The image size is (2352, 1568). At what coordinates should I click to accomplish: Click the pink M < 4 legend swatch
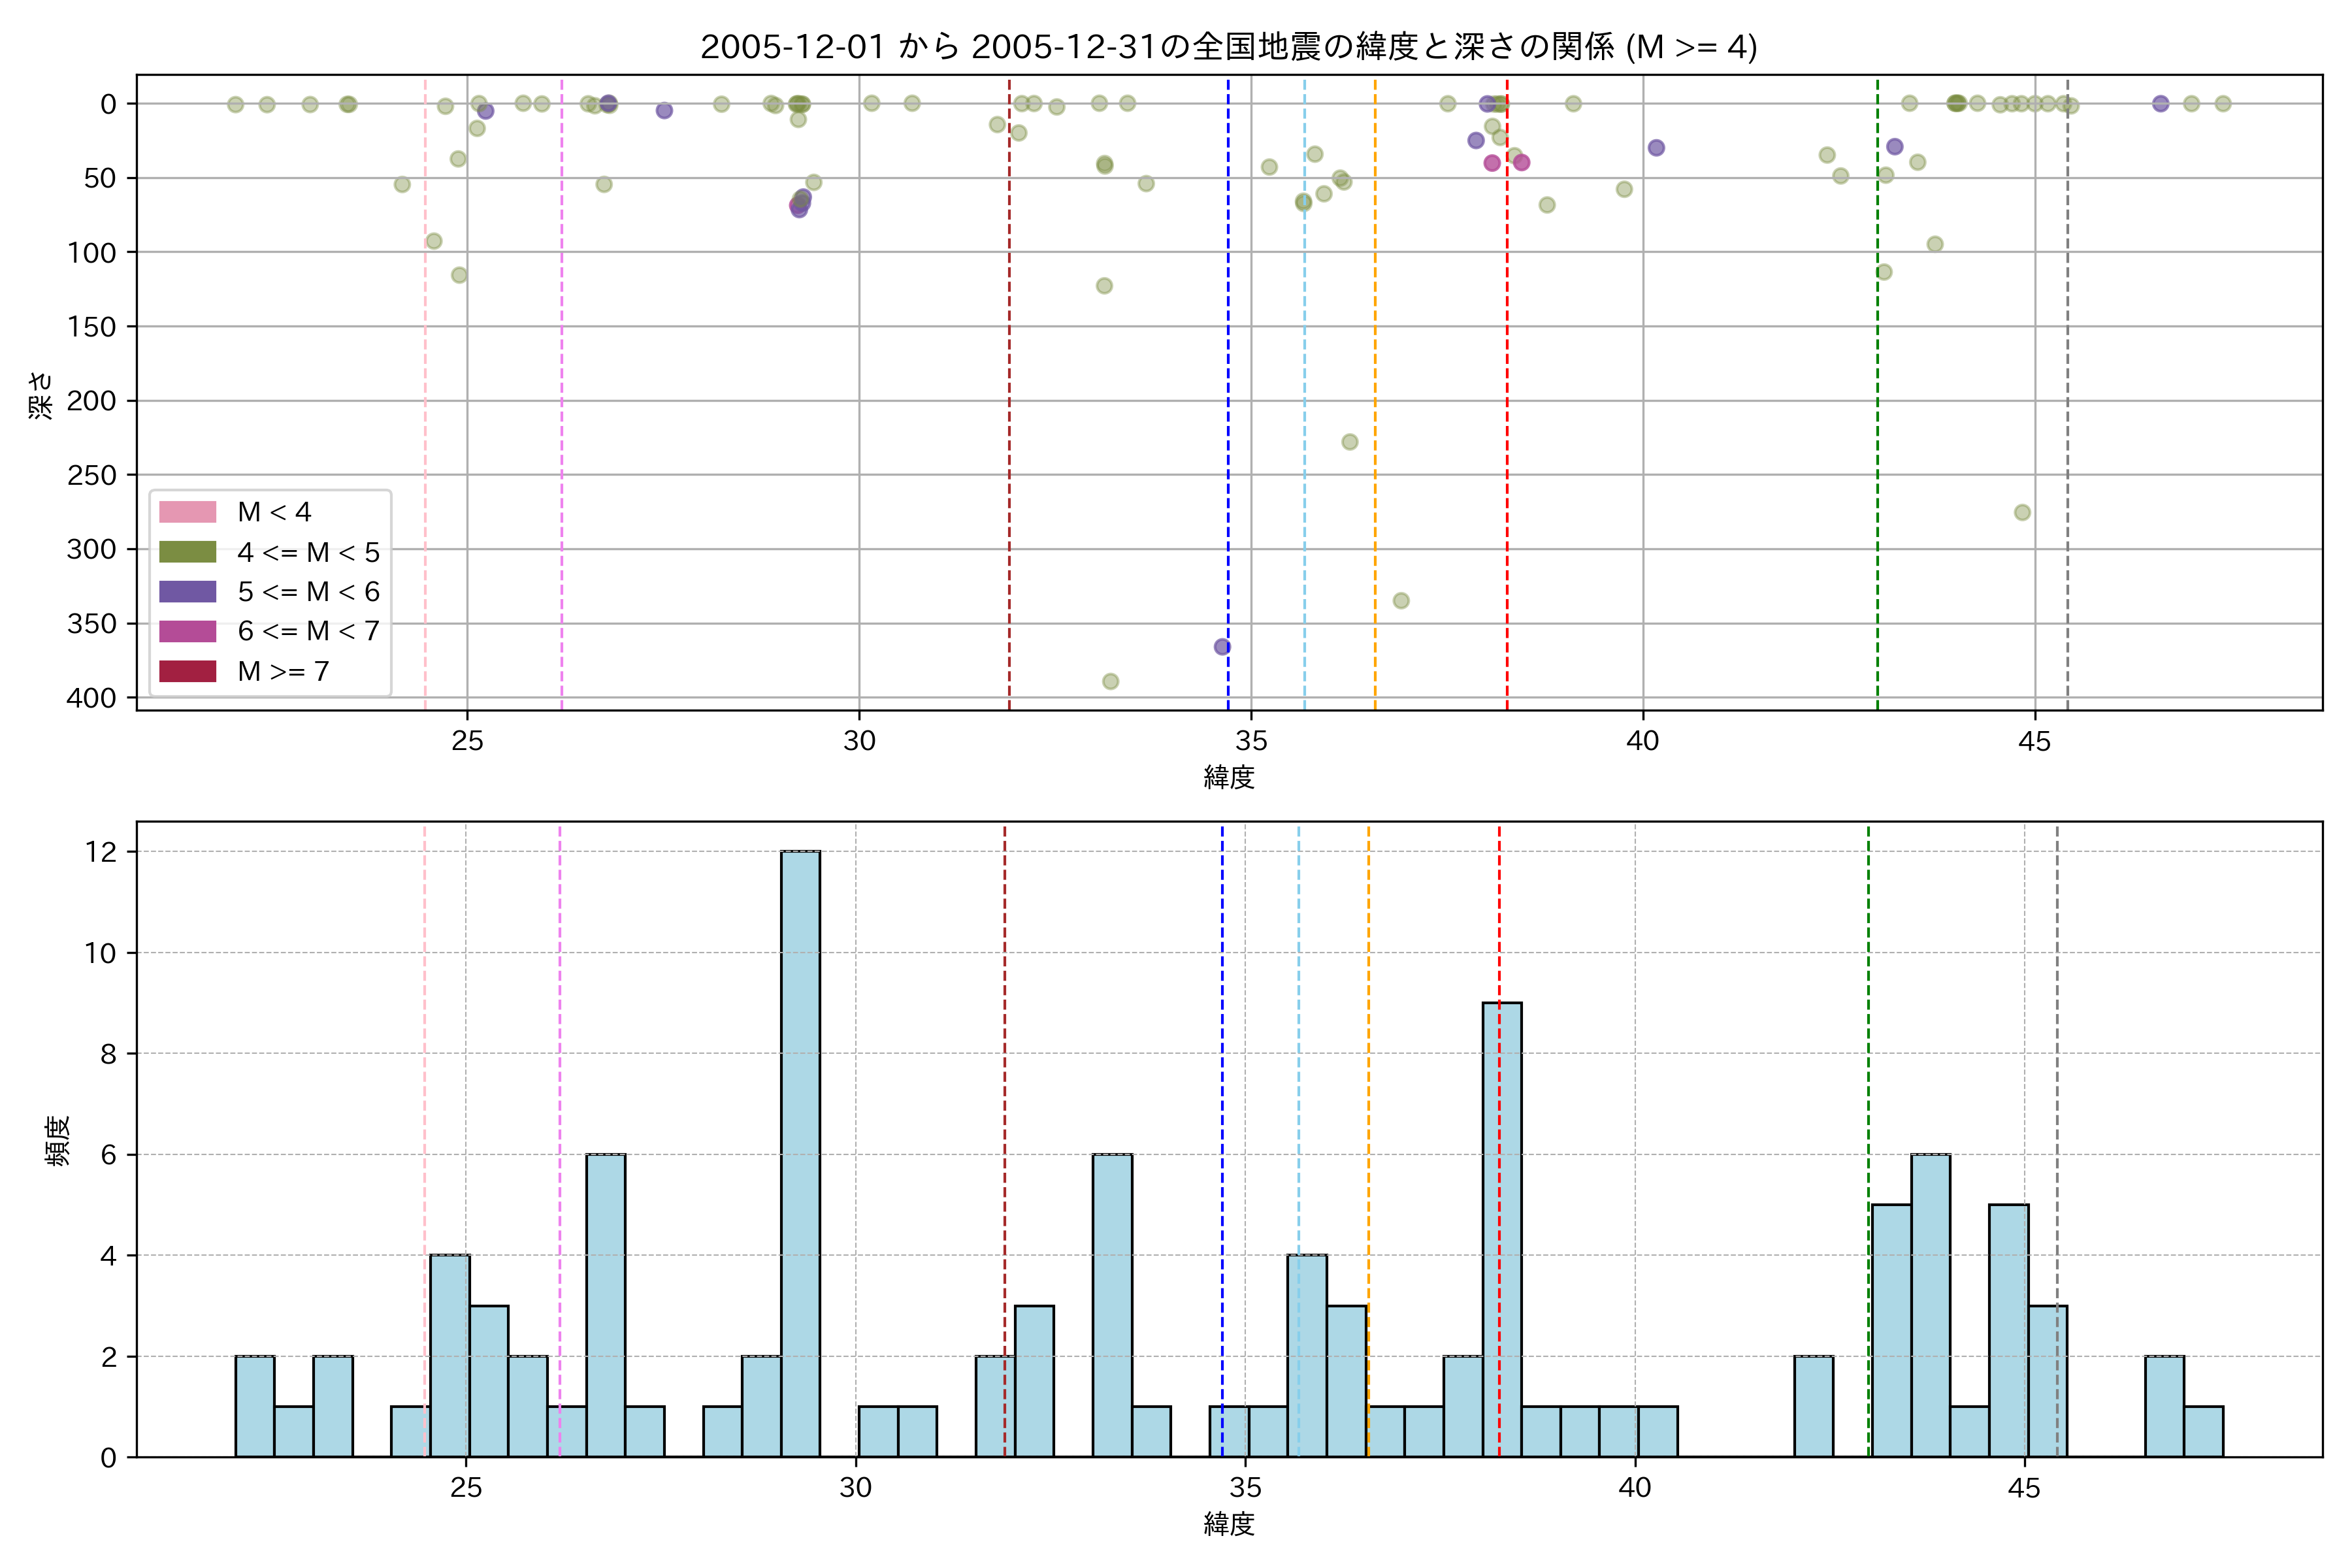187,512
